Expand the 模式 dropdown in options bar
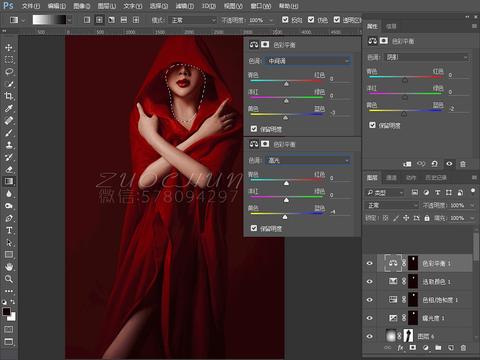The height and width of the screenshot is (360, 480). coord(193,20)
